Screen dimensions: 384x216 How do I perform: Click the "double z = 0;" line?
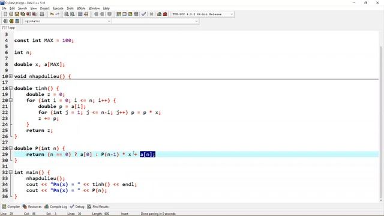click(46, 95)
